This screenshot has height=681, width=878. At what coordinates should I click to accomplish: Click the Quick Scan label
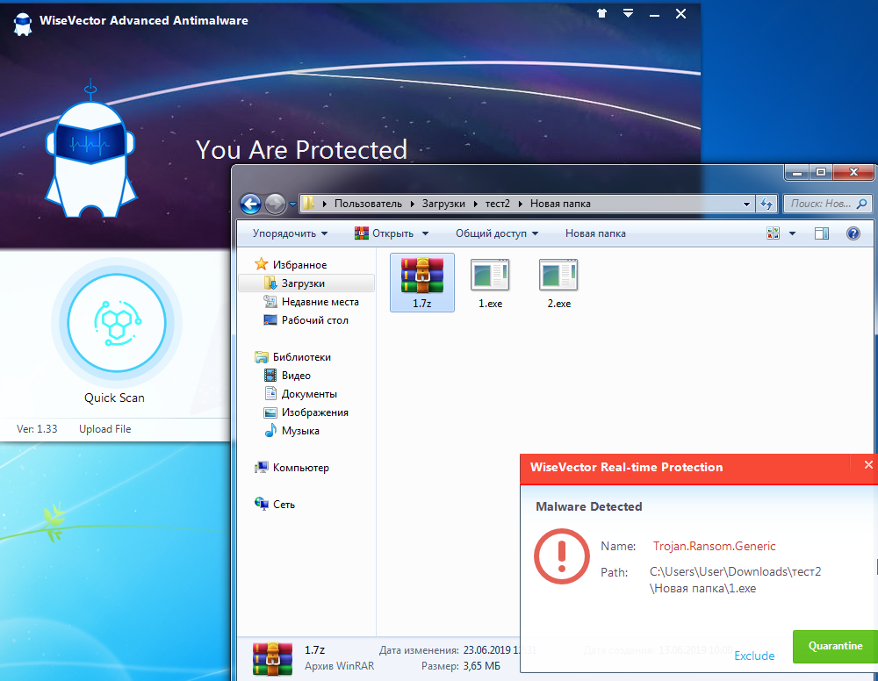[114, 398]
